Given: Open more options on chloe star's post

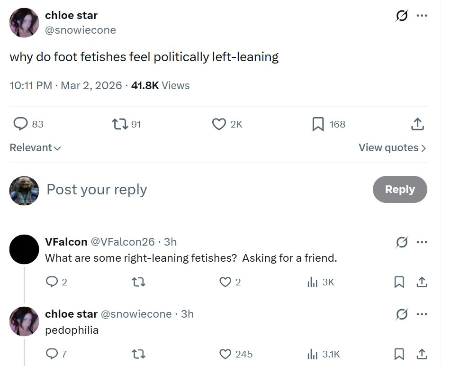Looking at the screenshot, I should pyautogui.click(x=422, y=16).
